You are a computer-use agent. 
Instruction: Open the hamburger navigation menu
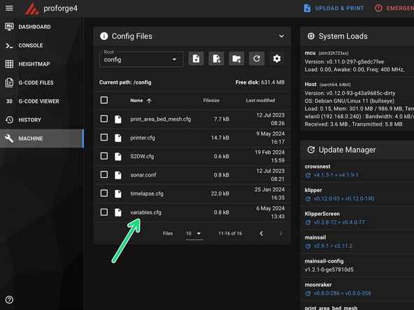[x=9, y=8]
